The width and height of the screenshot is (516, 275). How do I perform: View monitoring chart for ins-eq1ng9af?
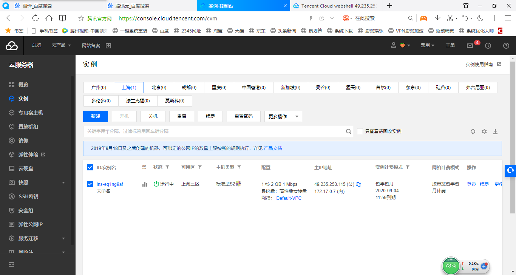[145, 184]
